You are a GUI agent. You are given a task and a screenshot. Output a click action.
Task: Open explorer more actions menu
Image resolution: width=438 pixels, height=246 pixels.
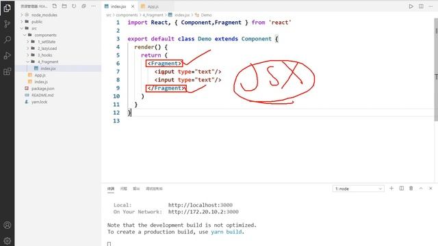[93, 6]
